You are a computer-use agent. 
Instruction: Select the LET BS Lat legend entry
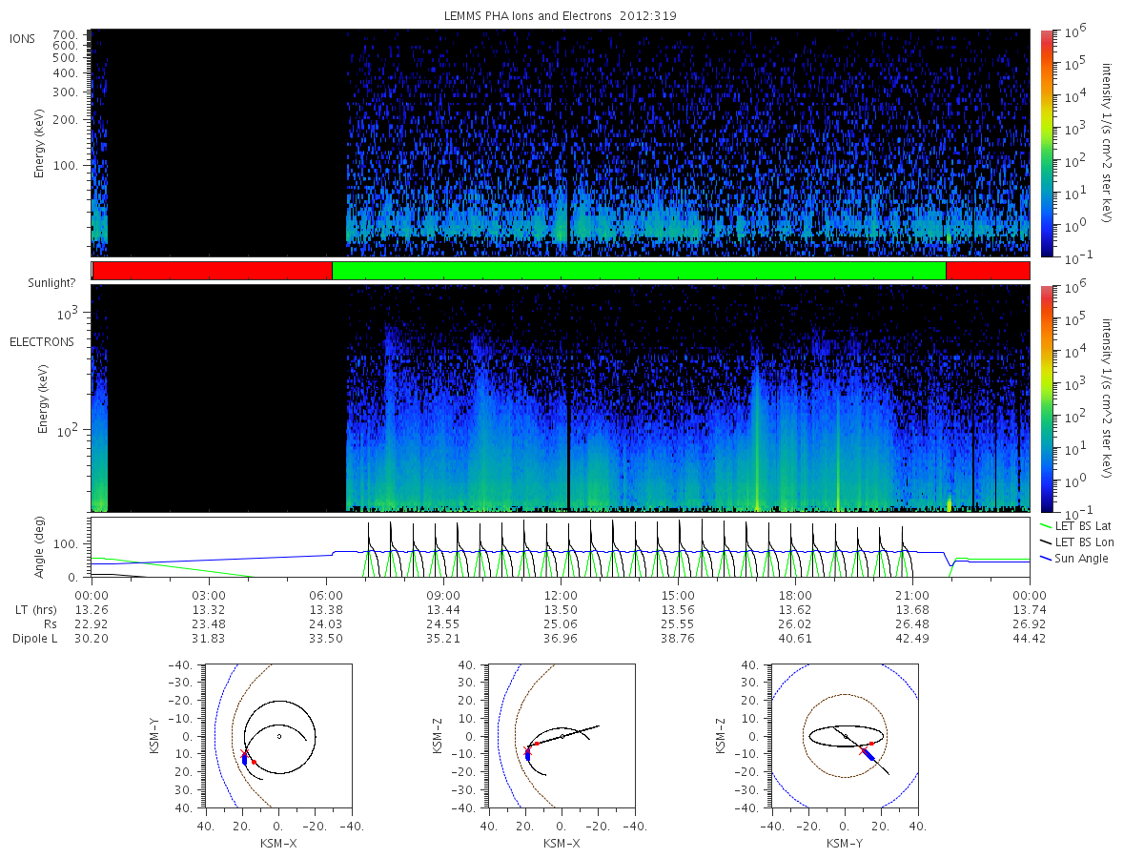[x=1073, y=525]
